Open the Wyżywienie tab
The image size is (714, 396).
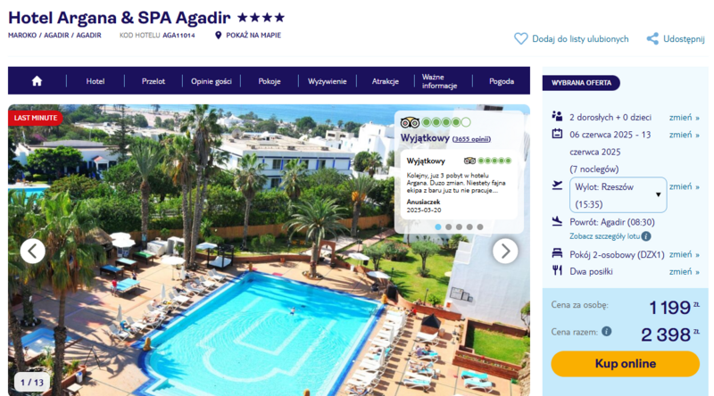[327, 81]
